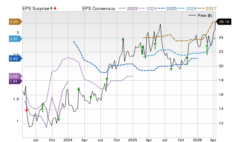Click the 3 label on the EPS axis
This screenshot has width=238, height=142.
tap(18, 33)
